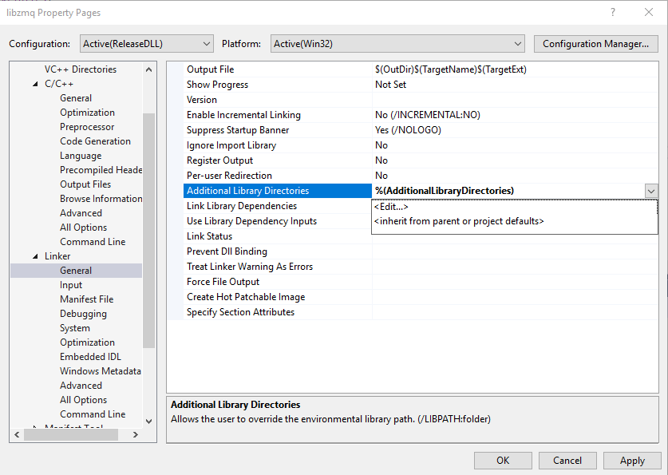Viewport: 668px width, 475px height.
Task: Select VC++ Directories in the tree
Action: click(80, 69)
